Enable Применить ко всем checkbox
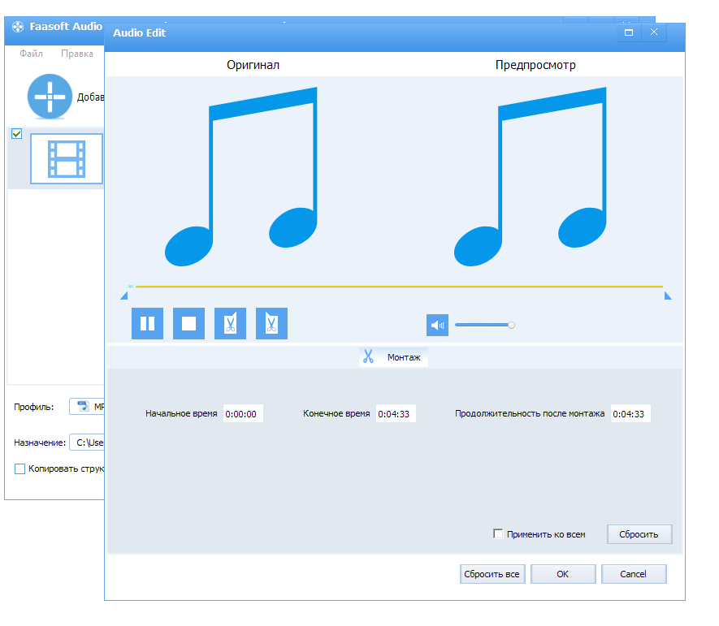Image resolution: width=719 pixels, height=626 pixels. pyautogui.click(x=498, y=534)
